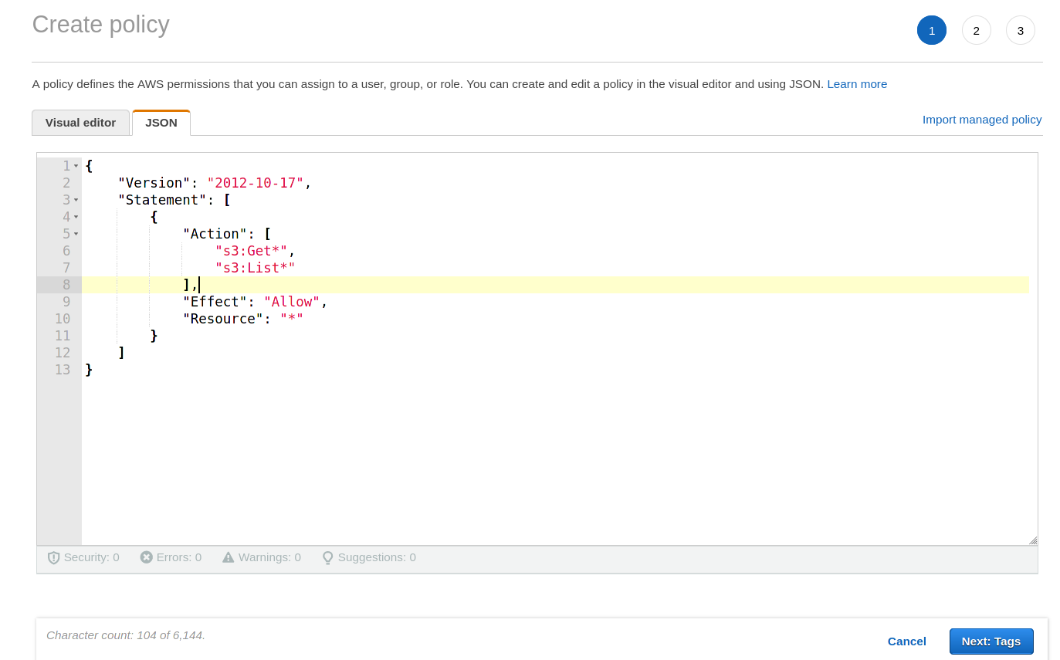
Task: Click the Errors indicator icon
Action: click(147, 557)
